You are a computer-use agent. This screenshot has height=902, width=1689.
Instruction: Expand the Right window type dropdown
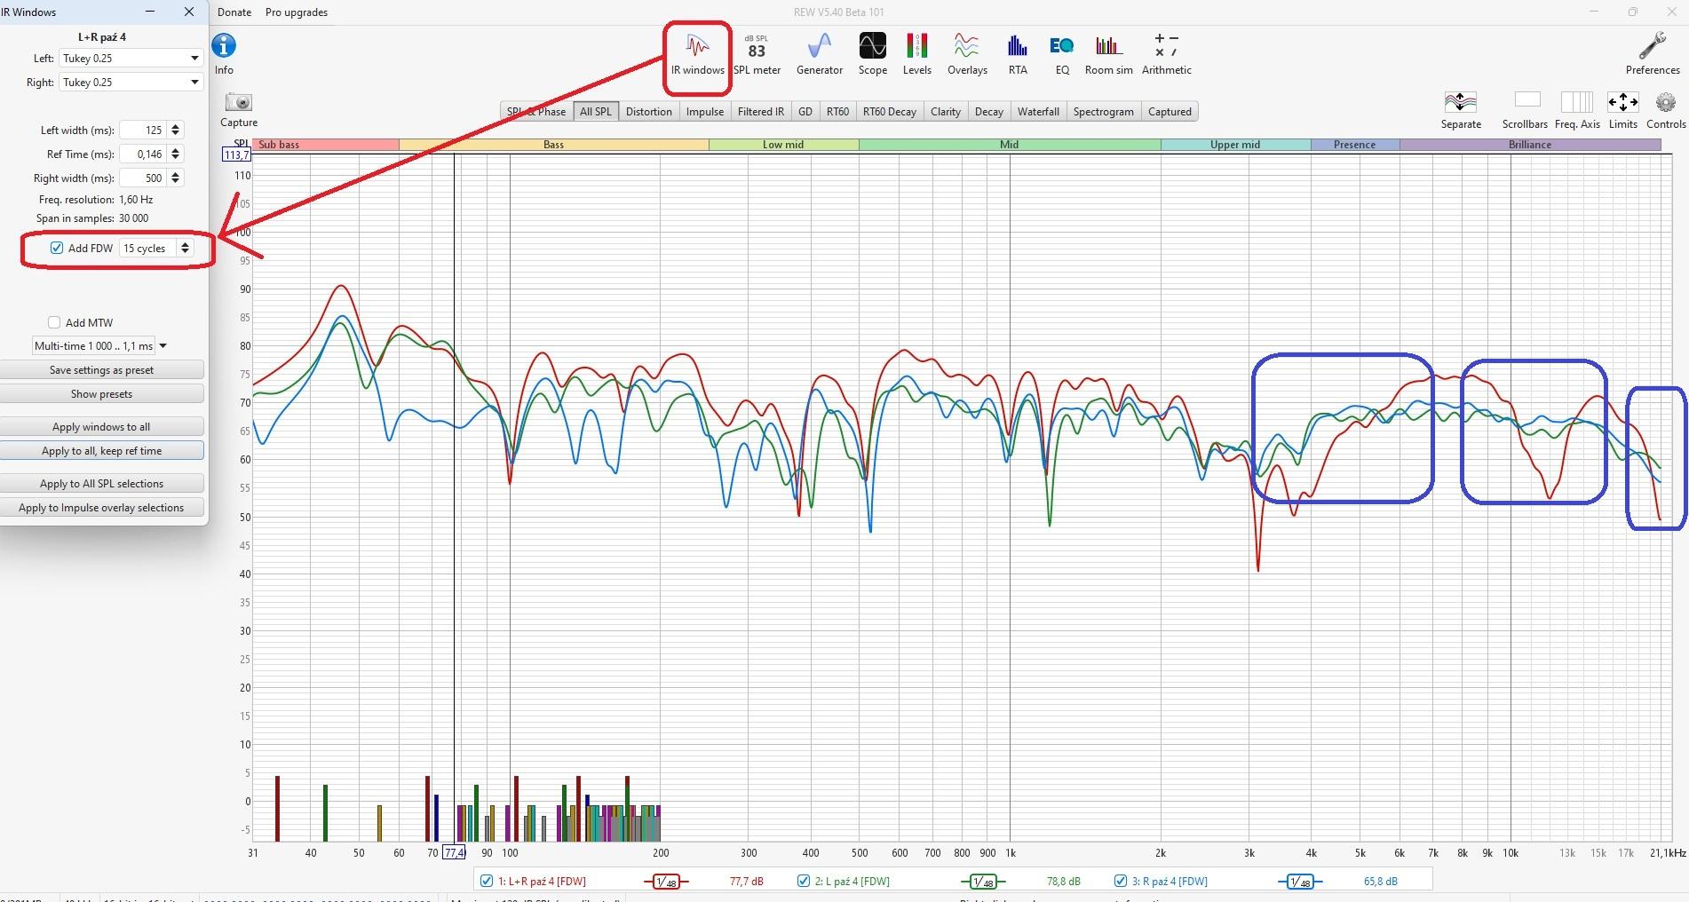pyautogui.click(x=194, y=83)
